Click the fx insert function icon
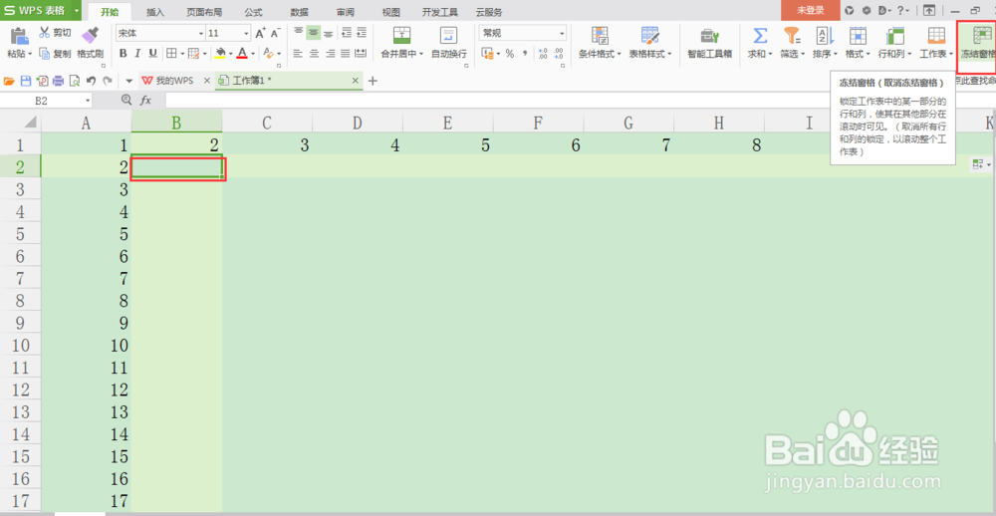Image resolution: width=996 pixels, height=516 pixels. click(x=145, y=101)
